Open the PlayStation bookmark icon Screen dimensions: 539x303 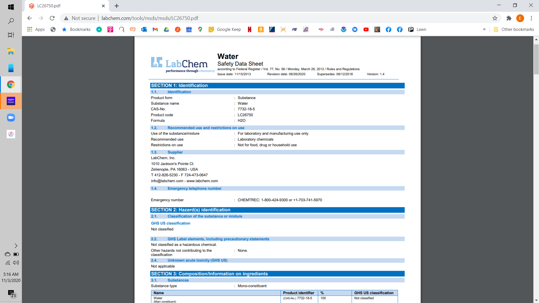pos(294,29)
